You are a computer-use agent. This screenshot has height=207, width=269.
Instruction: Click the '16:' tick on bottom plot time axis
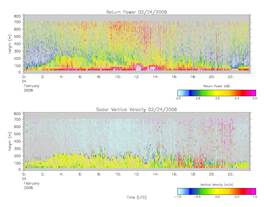coord(174,174)
